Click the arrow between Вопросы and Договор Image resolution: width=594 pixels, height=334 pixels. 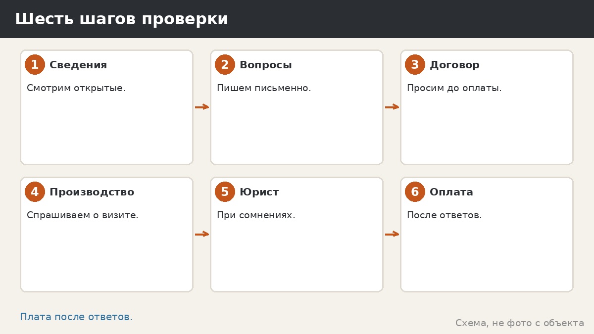click(x=392, y=107)
